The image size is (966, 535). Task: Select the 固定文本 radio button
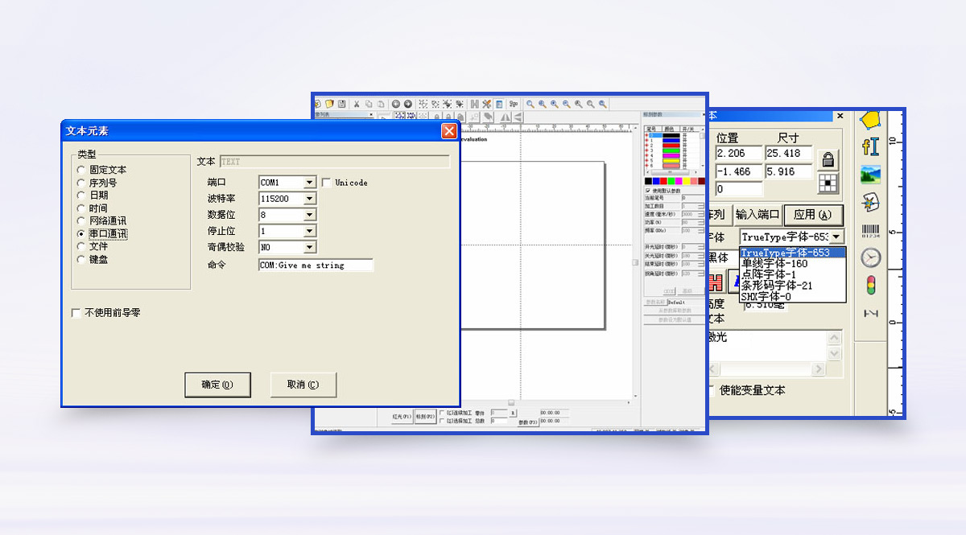(81, 170)
